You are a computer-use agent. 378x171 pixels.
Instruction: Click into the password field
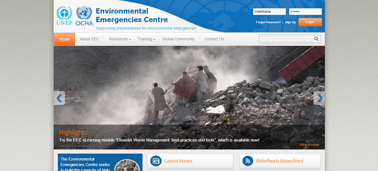[305, 12]
